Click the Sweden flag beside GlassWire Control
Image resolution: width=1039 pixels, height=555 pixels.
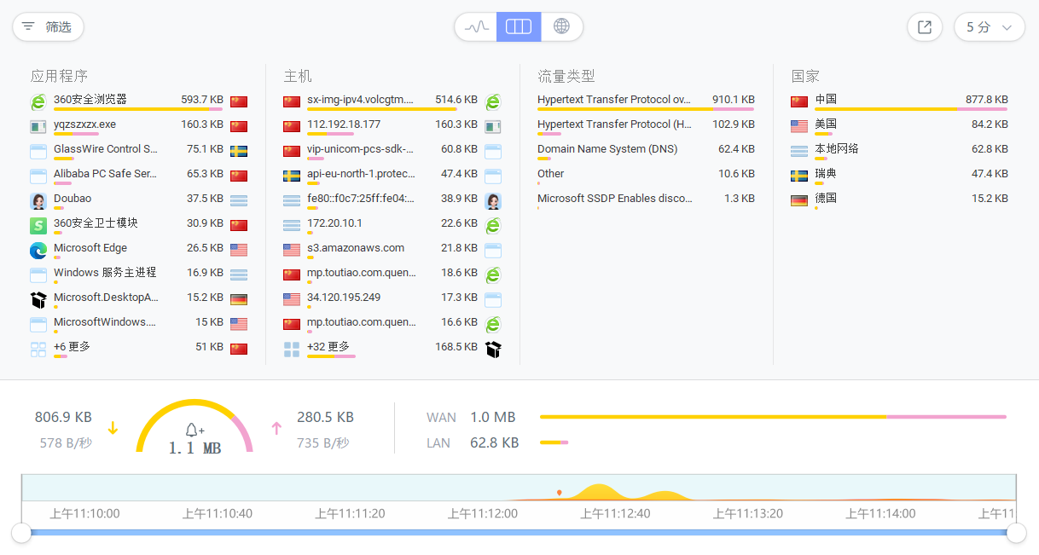(x=239, y=151)
